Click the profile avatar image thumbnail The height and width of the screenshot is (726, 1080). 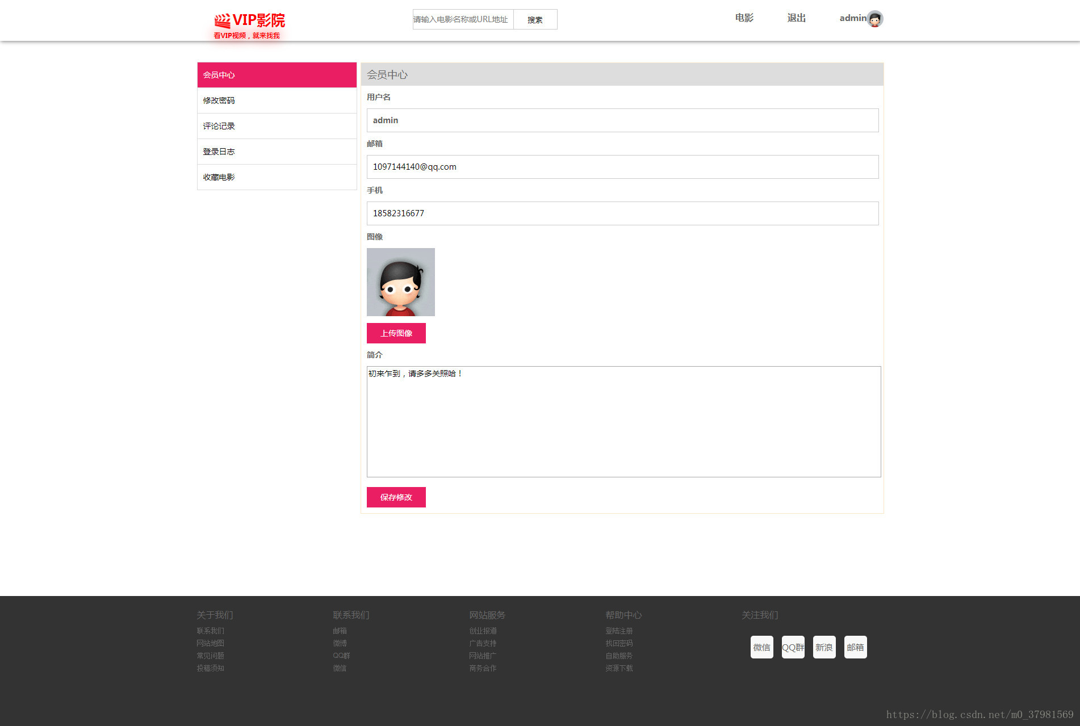[x=400, y=282]
